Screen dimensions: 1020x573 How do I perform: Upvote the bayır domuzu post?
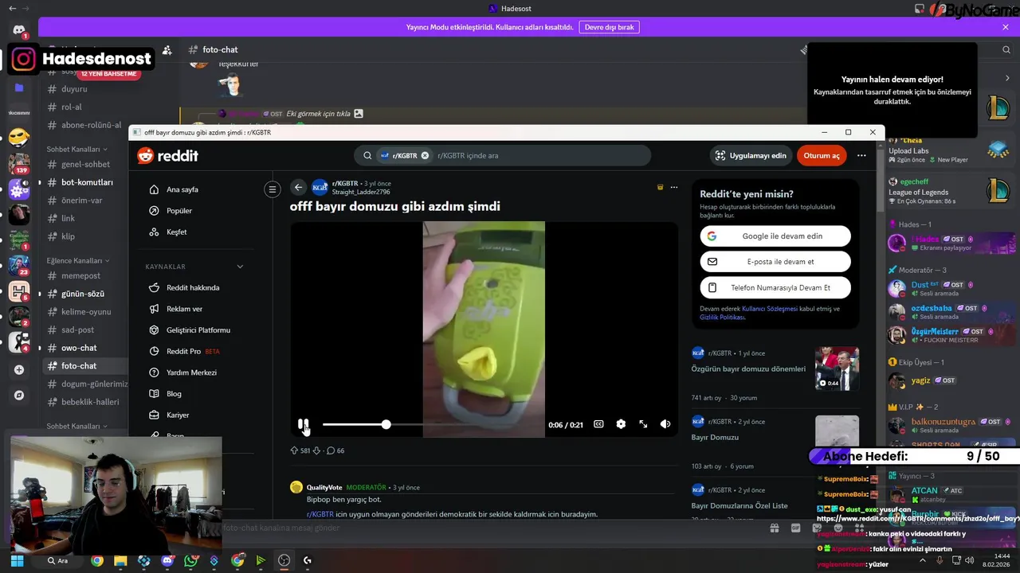click(294, 450)
